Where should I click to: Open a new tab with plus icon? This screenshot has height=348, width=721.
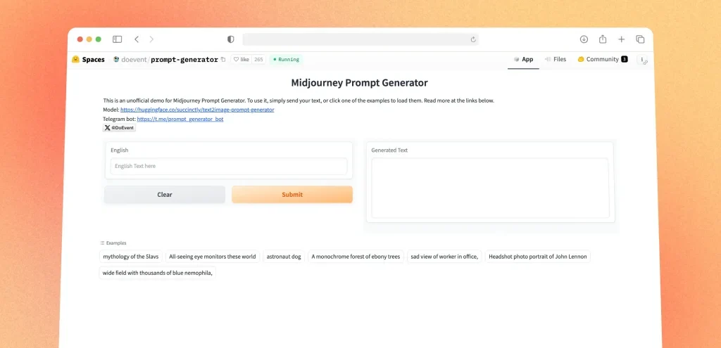pos(621,39)
